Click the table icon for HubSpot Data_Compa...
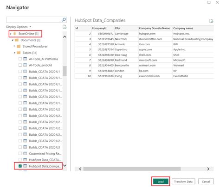The width and height of the screenshot is (220, 187). coord(25,166)
